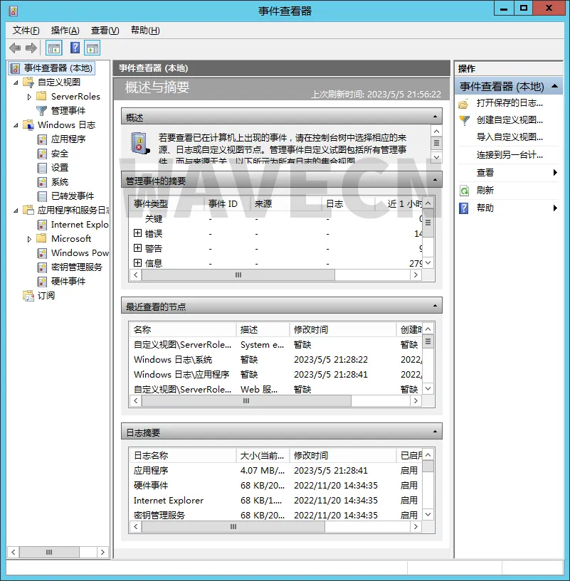Toggle the action pane toolbar icon

(93, 48)
